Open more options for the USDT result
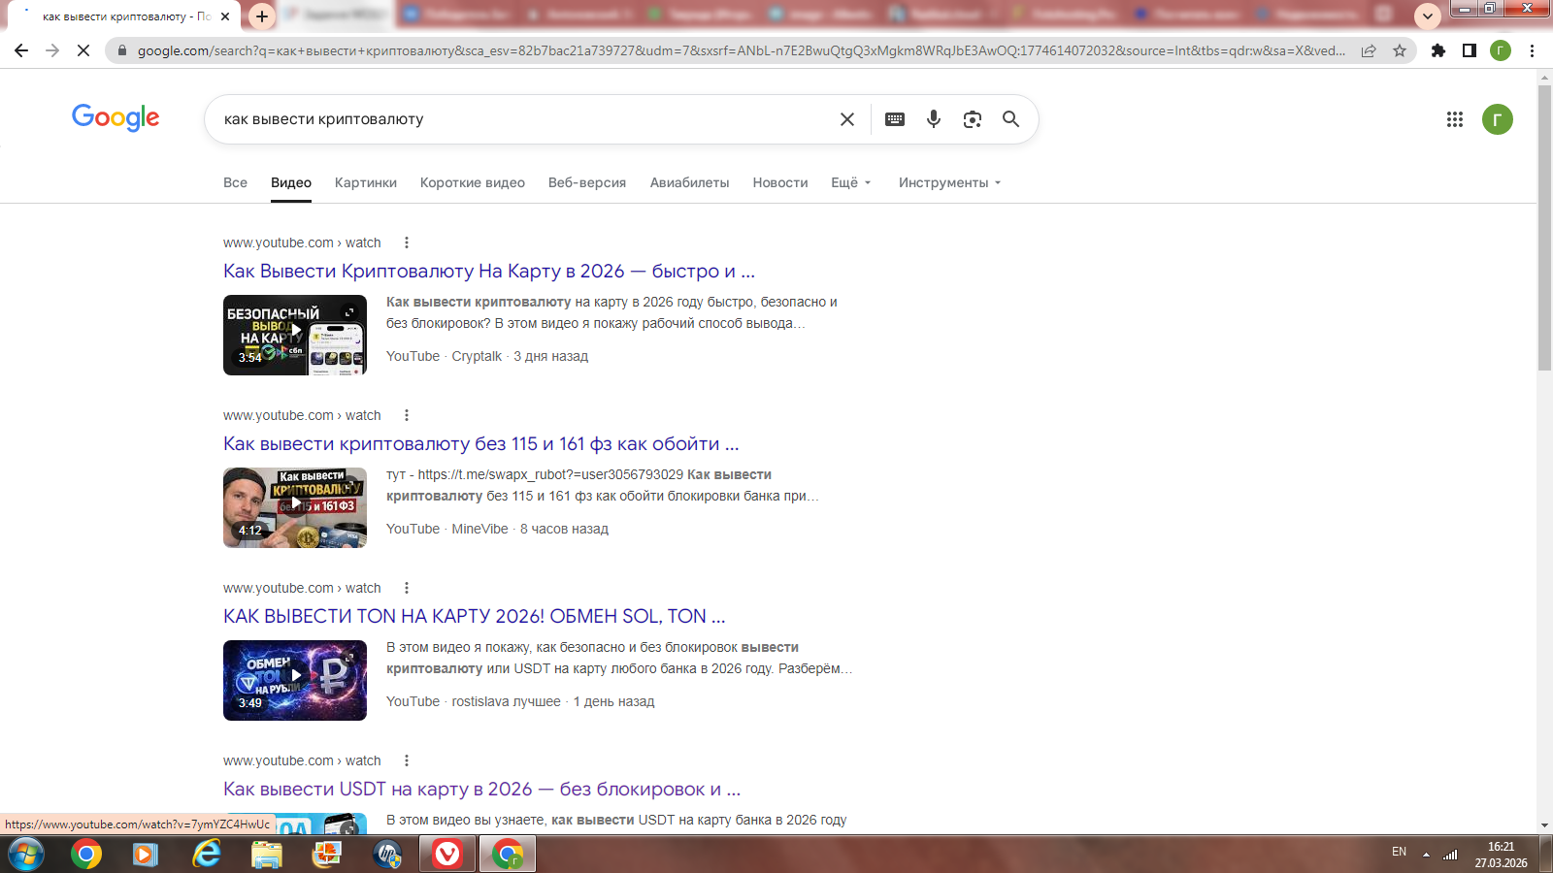The height and width of the screenshot is (873, 1553). [x=407, y=760]
